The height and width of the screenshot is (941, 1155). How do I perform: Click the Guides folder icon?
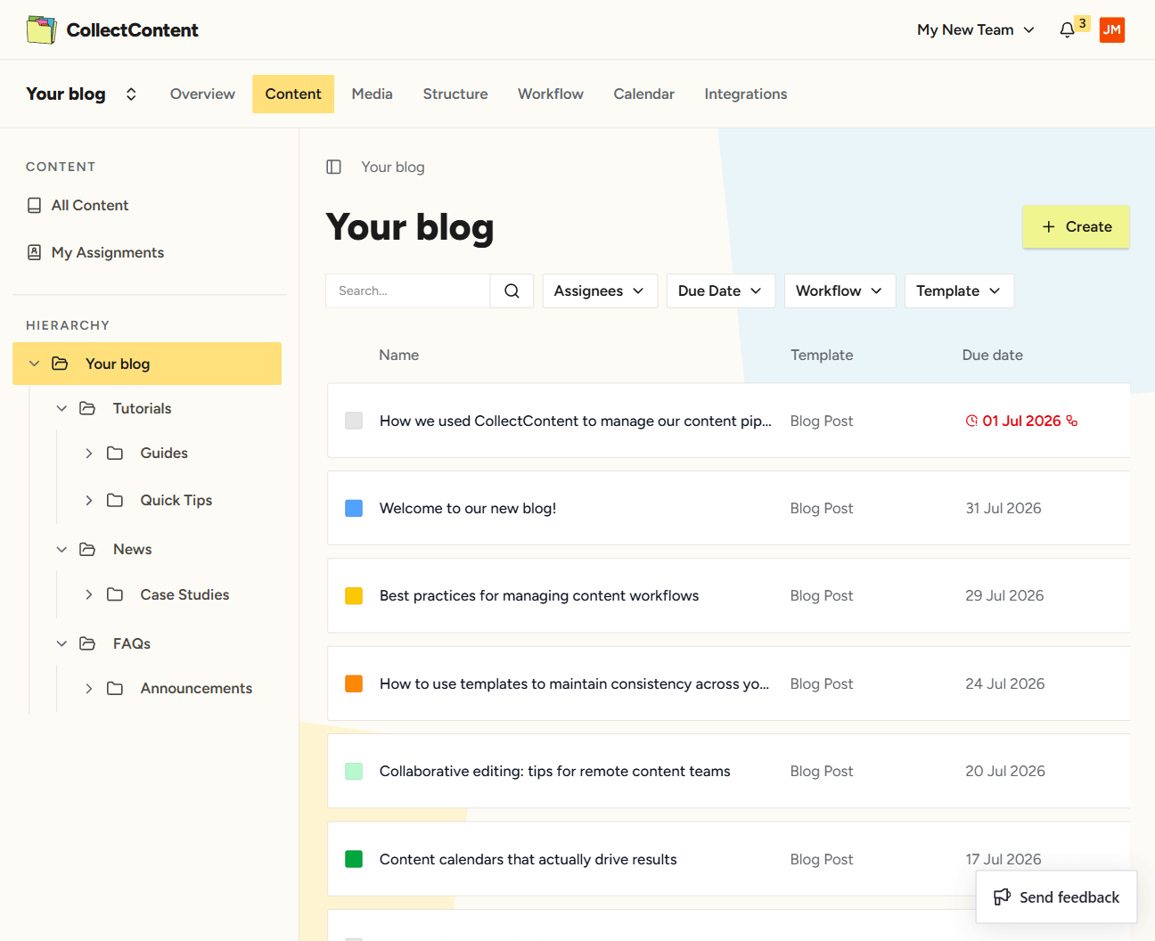click(x=115, y=453)
